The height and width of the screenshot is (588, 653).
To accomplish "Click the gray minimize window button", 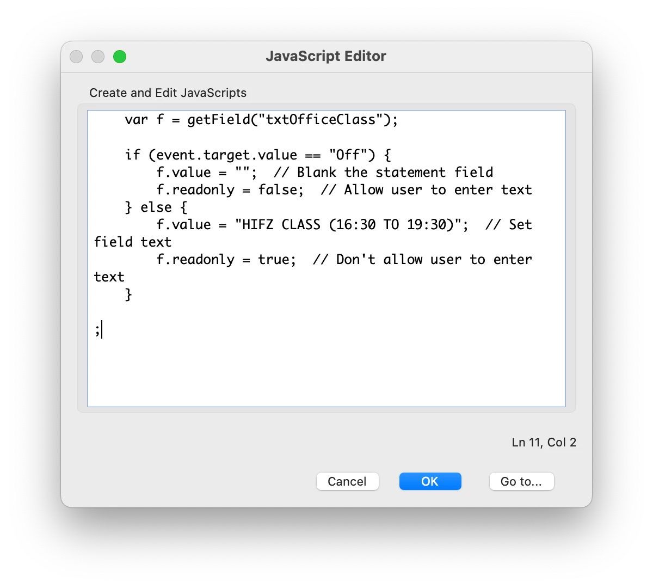I will [98, 57].
